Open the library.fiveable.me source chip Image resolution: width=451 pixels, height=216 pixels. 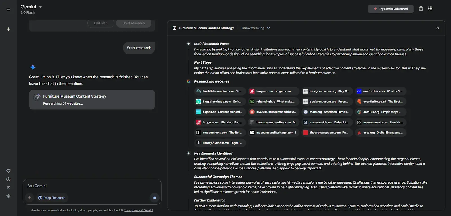click(220, 143)
